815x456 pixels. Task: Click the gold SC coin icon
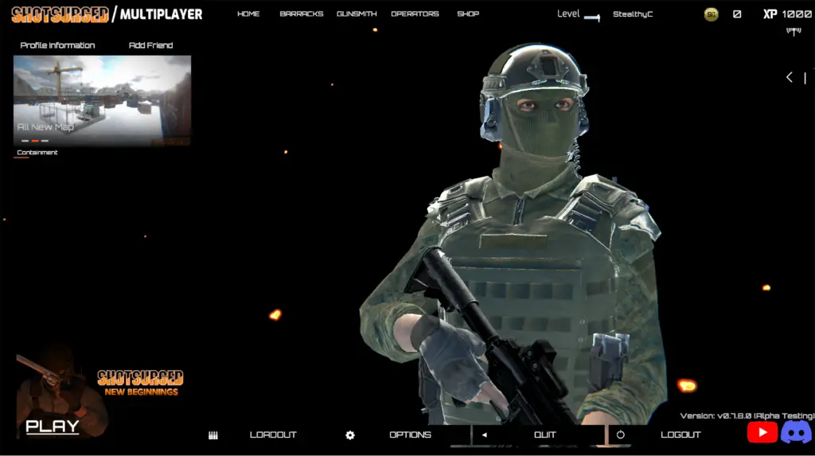point(711,14)
